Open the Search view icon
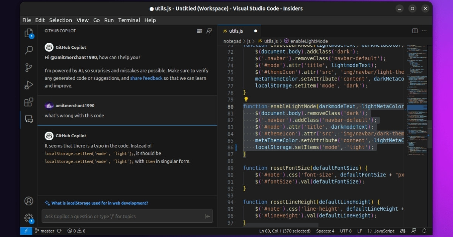The height and width of the screenshot is (237, 453). [29, 50]
